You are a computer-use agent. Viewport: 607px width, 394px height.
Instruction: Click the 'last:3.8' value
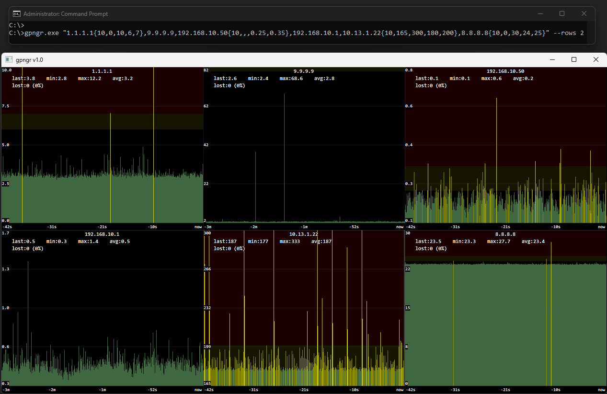pos(23,78)
